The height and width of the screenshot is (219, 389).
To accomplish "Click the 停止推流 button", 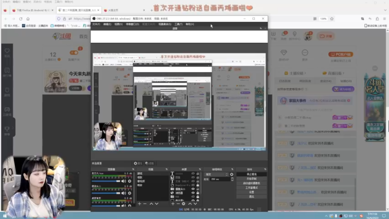I will 251,174.
